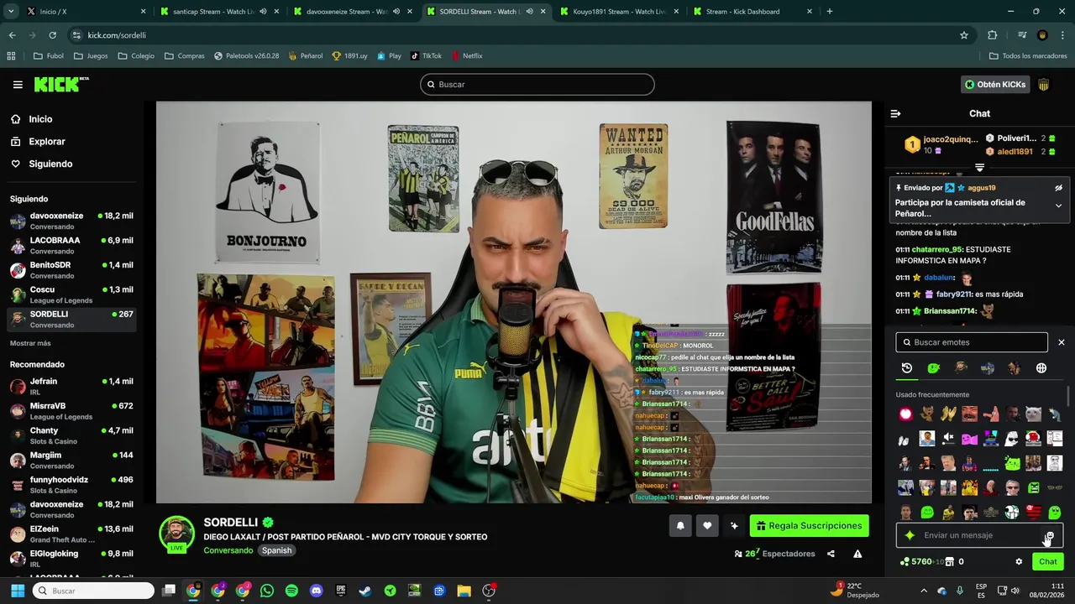Screen dimensions: 1075x604
Task: Open BenitoSDR channel from following list
Action: pyautogui.click(x=71, y=270)
